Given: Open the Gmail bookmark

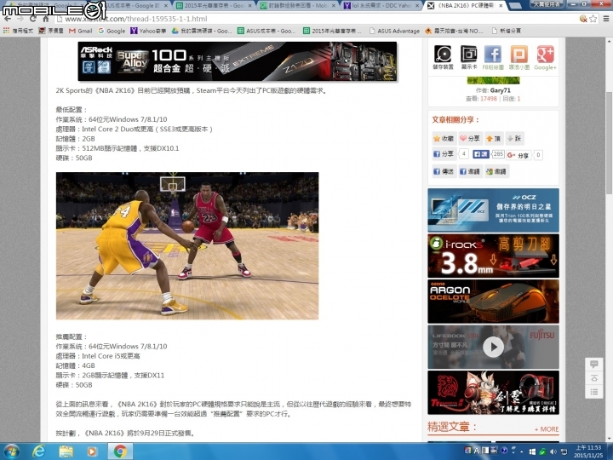Looking at the screenshot, I should [81, 31].
